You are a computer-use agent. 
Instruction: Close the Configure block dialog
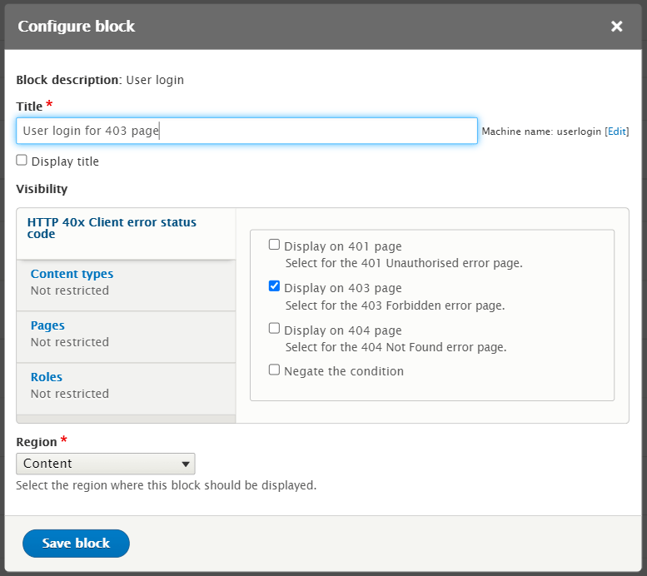click(x=616, y=27)
